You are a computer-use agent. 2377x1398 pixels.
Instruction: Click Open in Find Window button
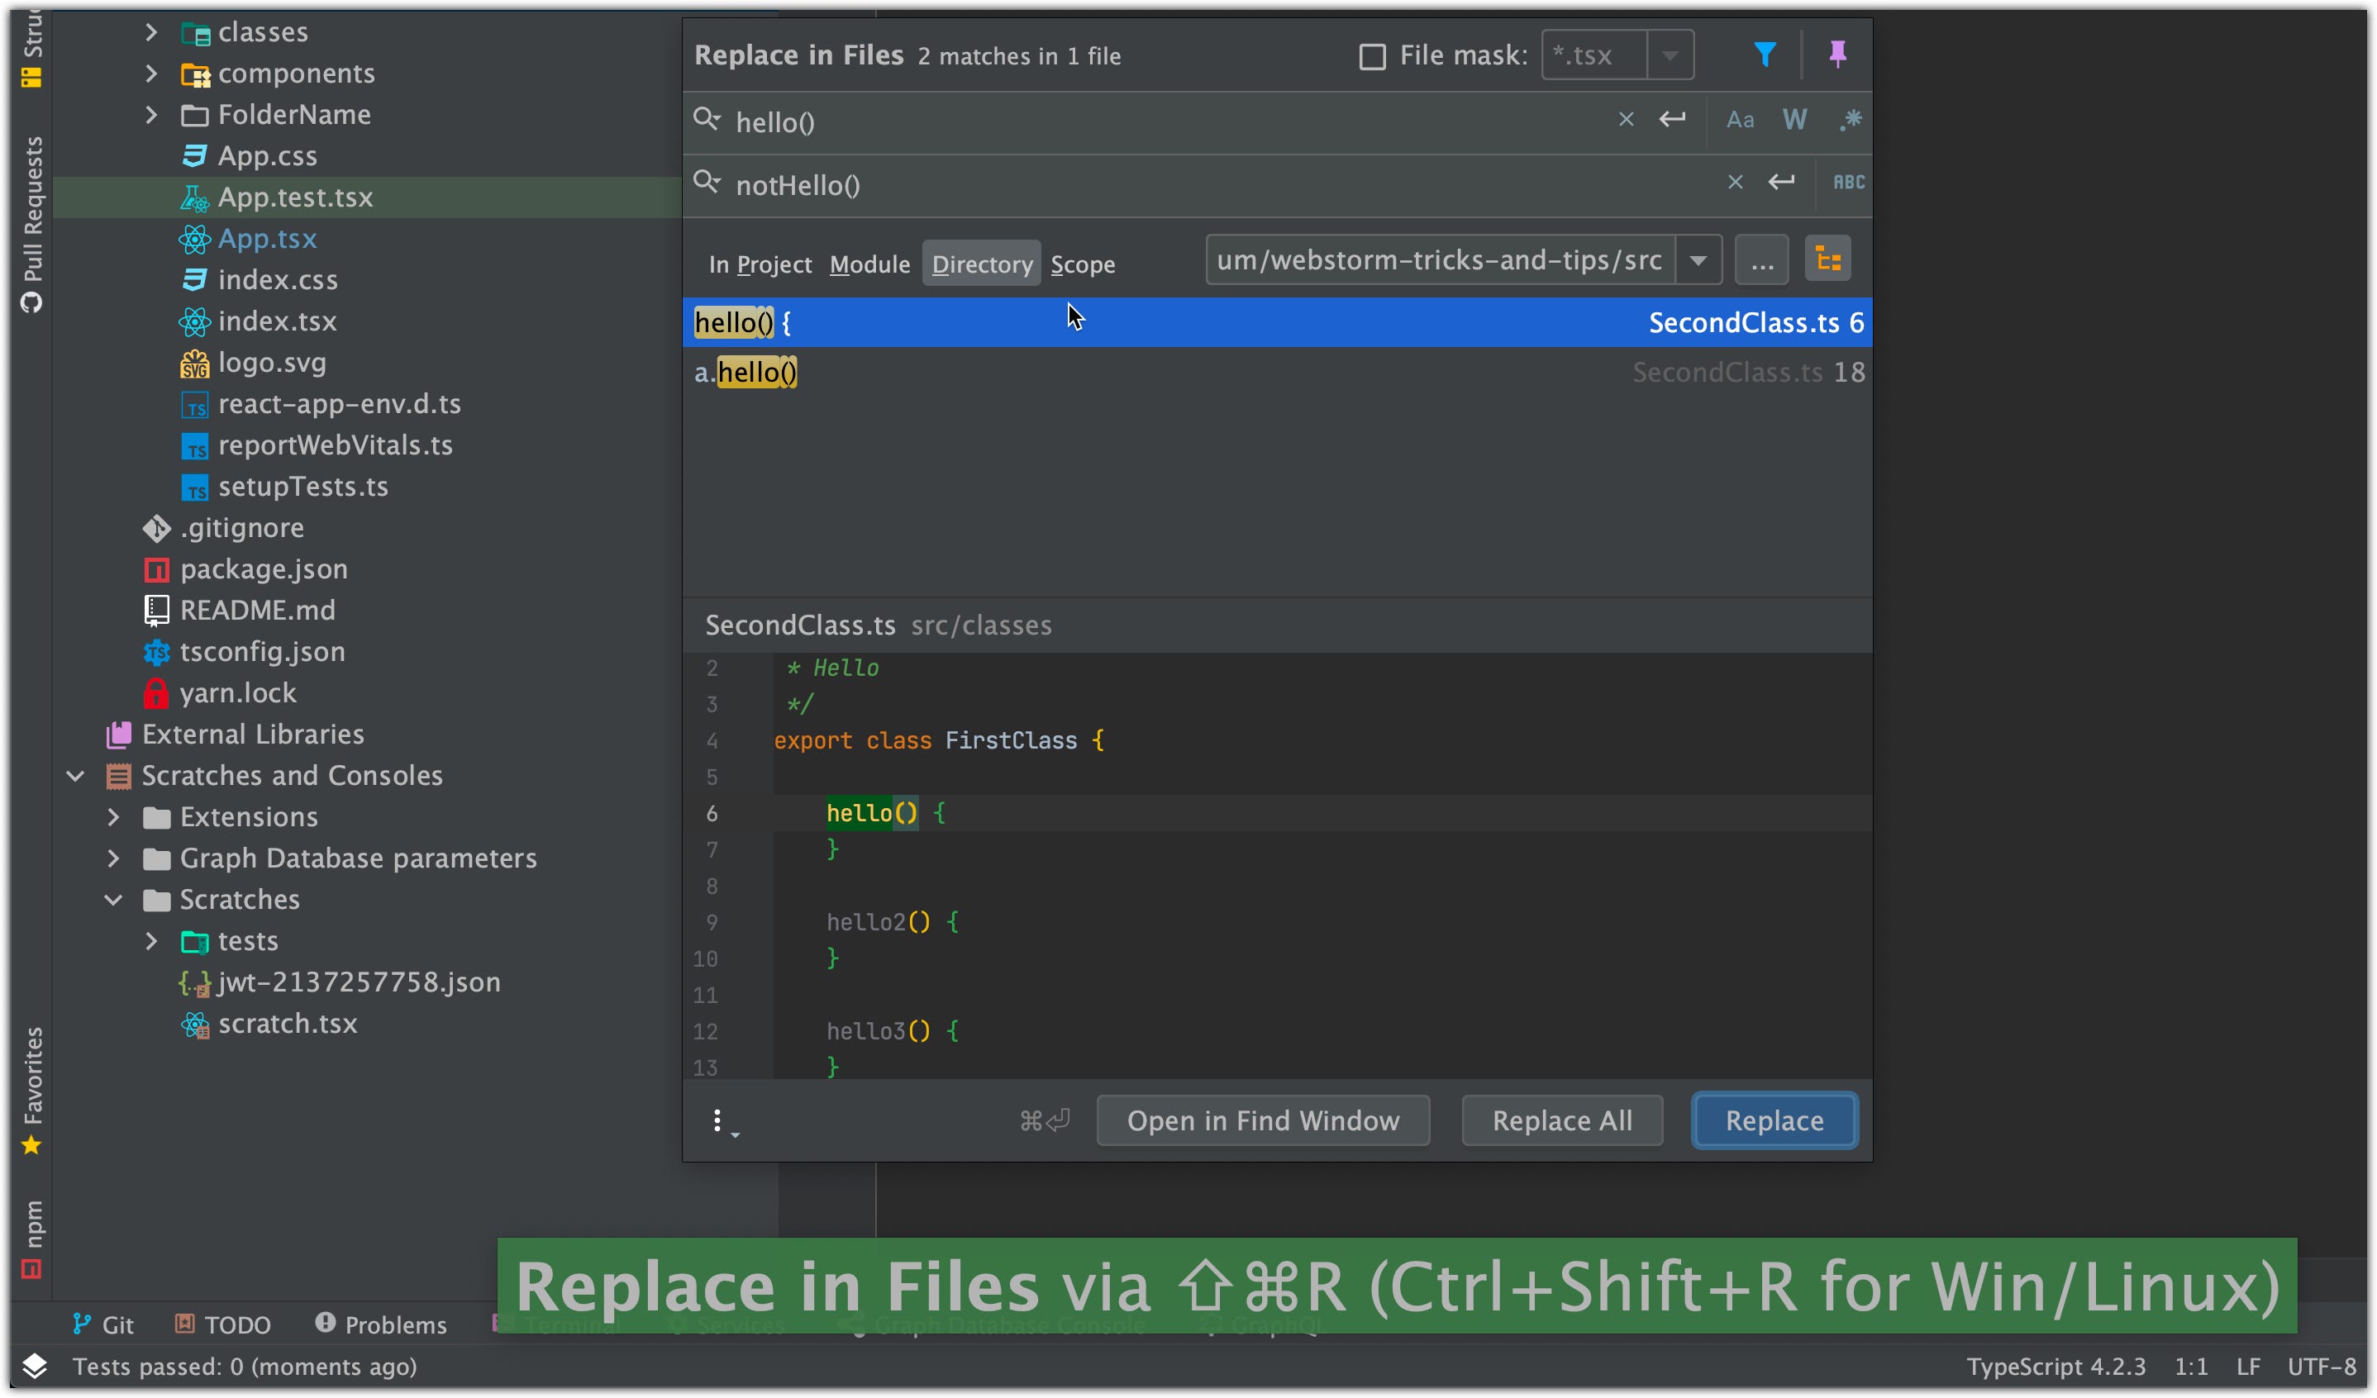click(x=1262, y=1120)
